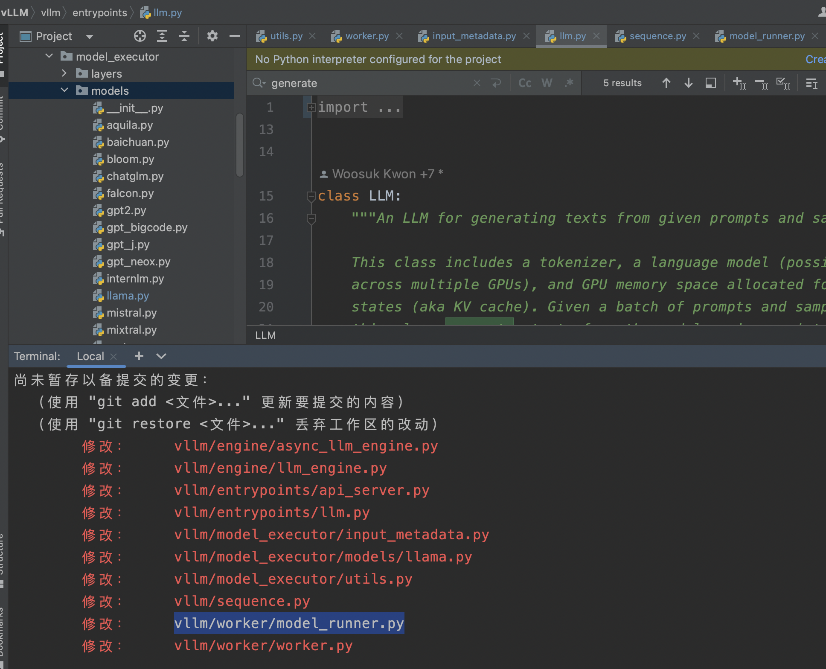The image size is (826, 669).
Task: Toggle Words (W) search option
Action: [547, 83]
